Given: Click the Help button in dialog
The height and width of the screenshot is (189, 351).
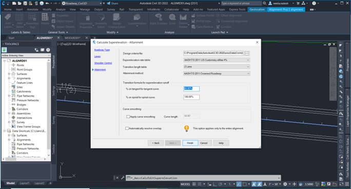Looking at the screenshot, I should (221, 143).
